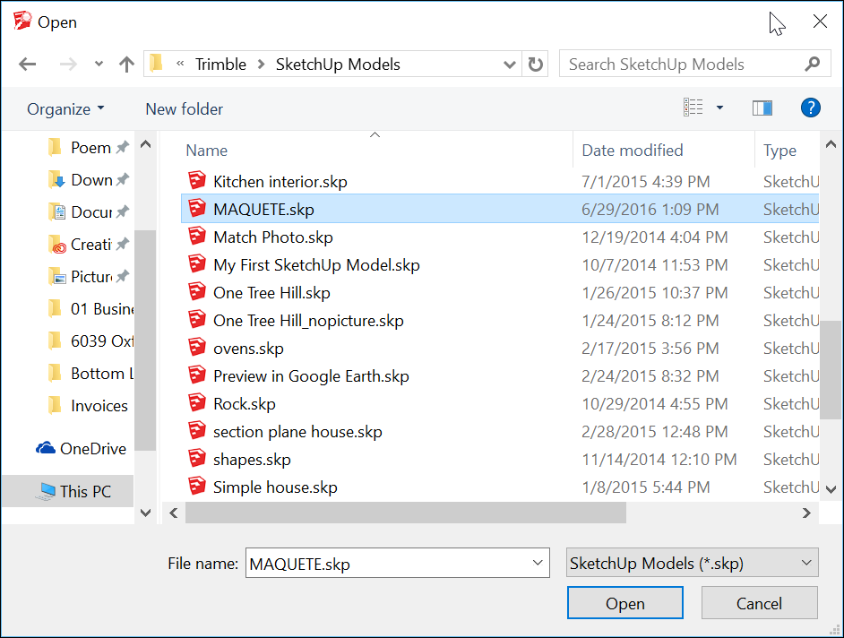
Task: Refresh the SketchUp Models folder view
Action: point(535,64)
